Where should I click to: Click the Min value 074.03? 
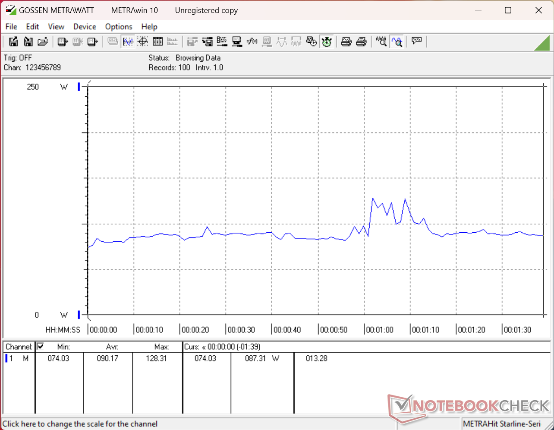[x=58, y=358]
